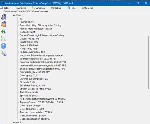
Task: Click the Open File sidebar icon
Action: click(x=4, y=17)
